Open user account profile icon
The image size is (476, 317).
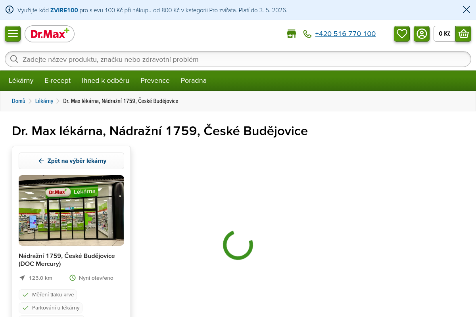click(x=422, y=34)
